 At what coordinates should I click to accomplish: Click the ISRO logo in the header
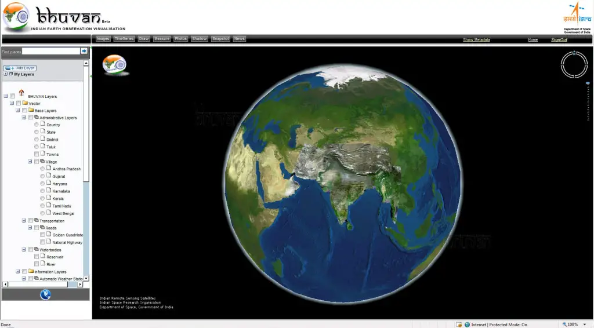click(577, 15)
